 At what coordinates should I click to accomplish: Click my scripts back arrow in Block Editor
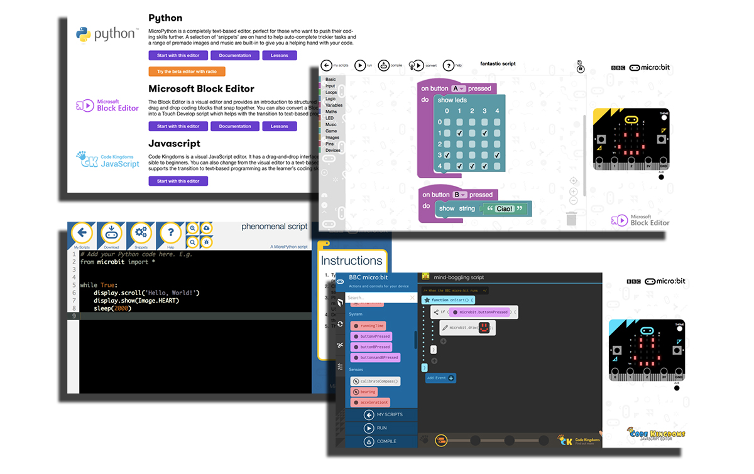click(x=326, y=65)
